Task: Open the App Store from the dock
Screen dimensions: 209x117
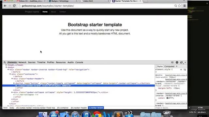Action: tap(54, 114)
